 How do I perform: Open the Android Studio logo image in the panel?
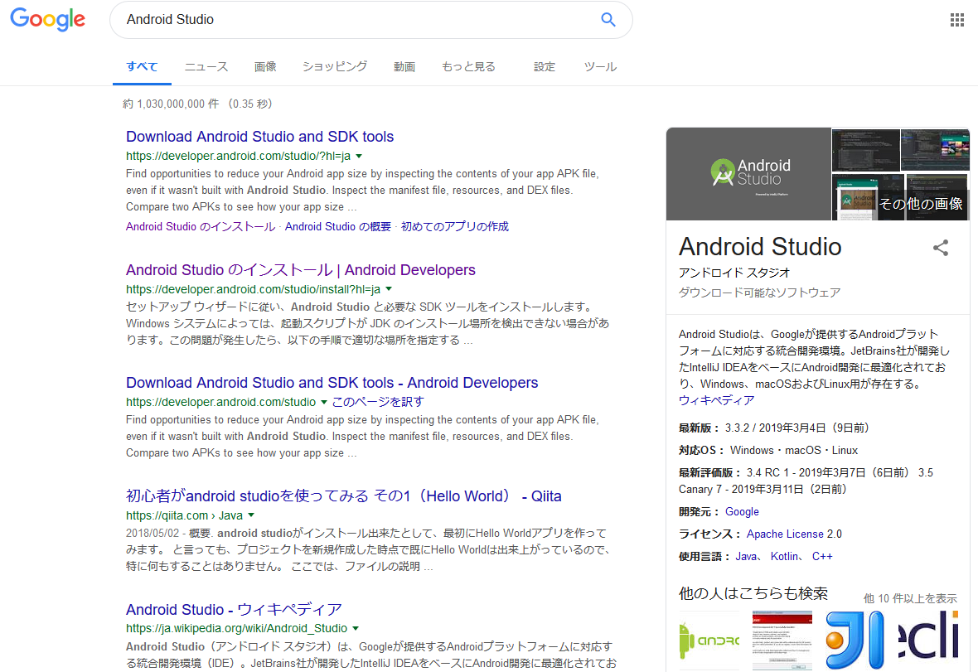point(748,173)
